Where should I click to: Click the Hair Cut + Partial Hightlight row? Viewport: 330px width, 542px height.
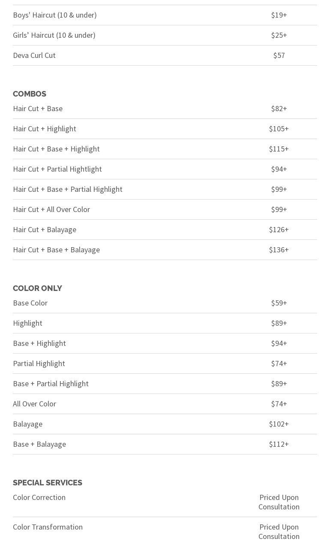(57, 169)
